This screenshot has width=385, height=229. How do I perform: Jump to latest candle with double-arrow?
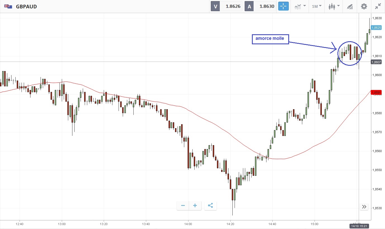364,207
